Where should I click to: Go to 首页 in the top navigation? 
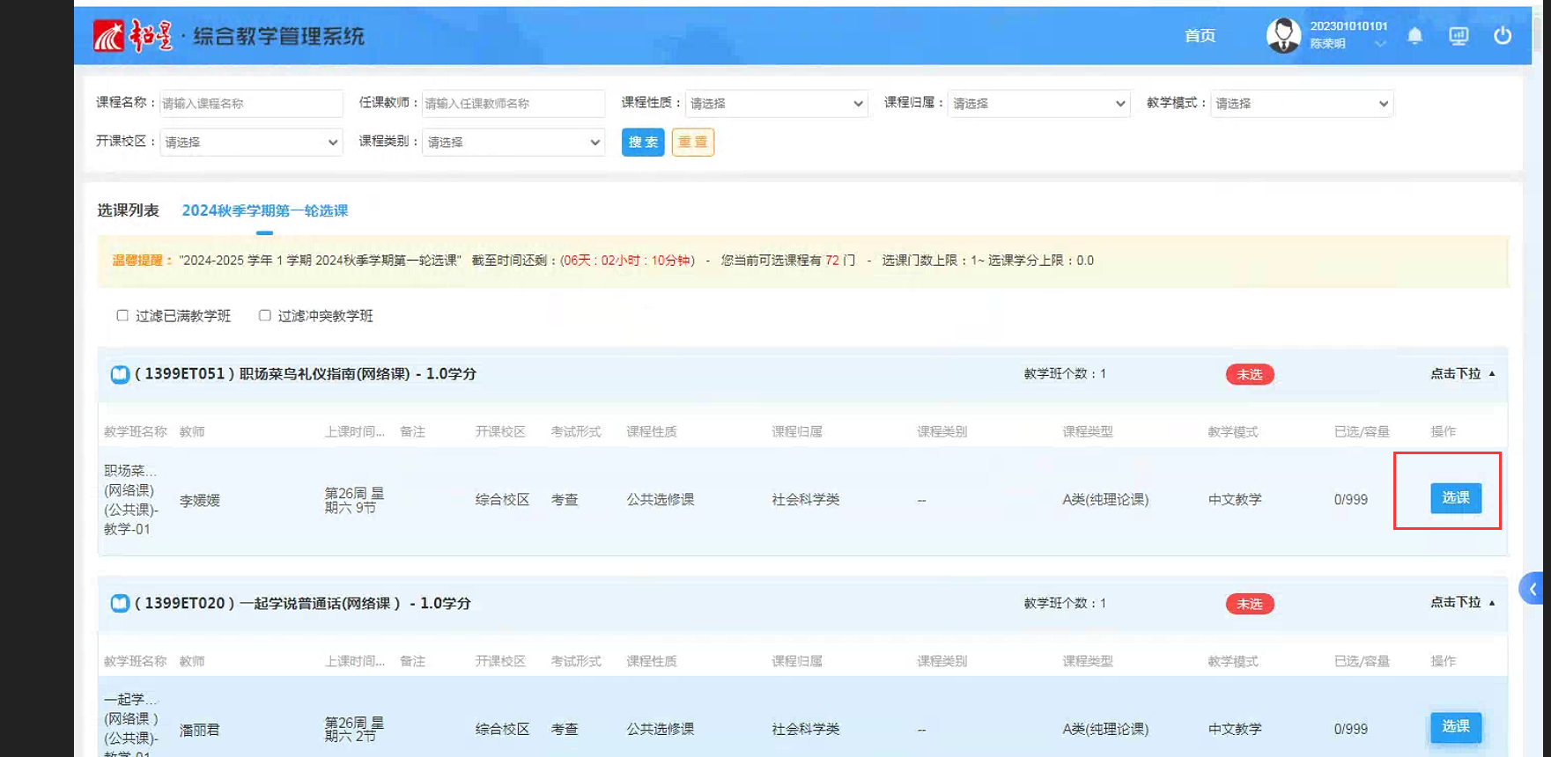click(1200, 36)
